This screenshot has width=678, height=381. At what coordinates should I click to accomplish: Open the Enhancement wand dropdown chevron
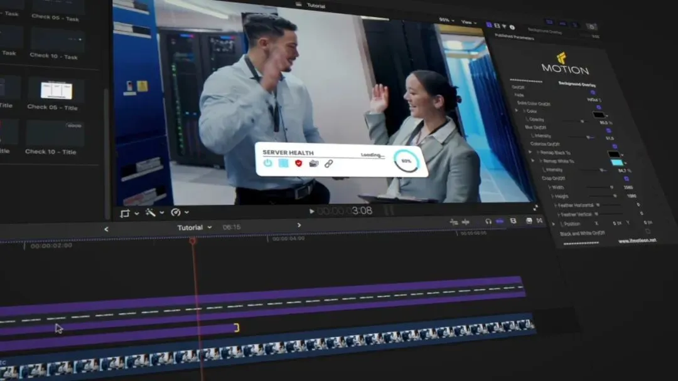pos(162,212)
